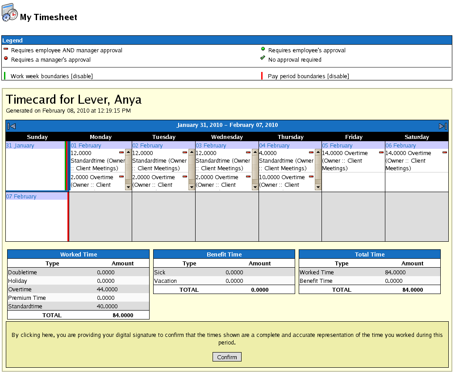Navigate to the previous pay period arrow
The image size is (455, 374).
click(11, 126)
